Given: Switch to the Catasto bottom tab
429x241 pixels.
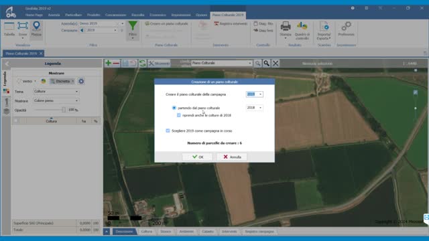Looking at the screenshot, I should click(208, 232).
